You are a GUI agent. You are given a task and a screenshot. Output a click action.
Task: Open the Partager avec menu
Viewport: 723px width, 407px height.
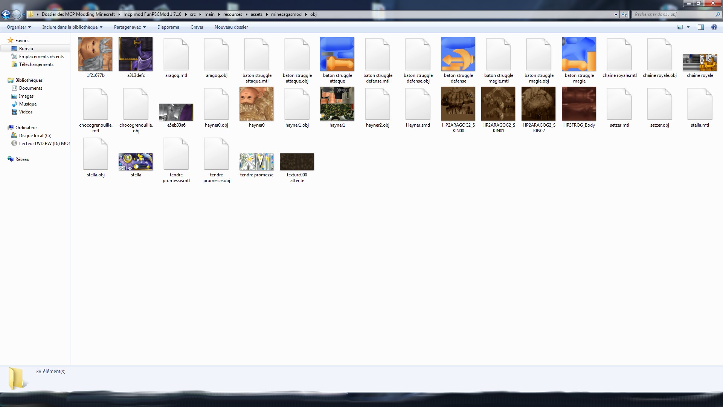130,27
